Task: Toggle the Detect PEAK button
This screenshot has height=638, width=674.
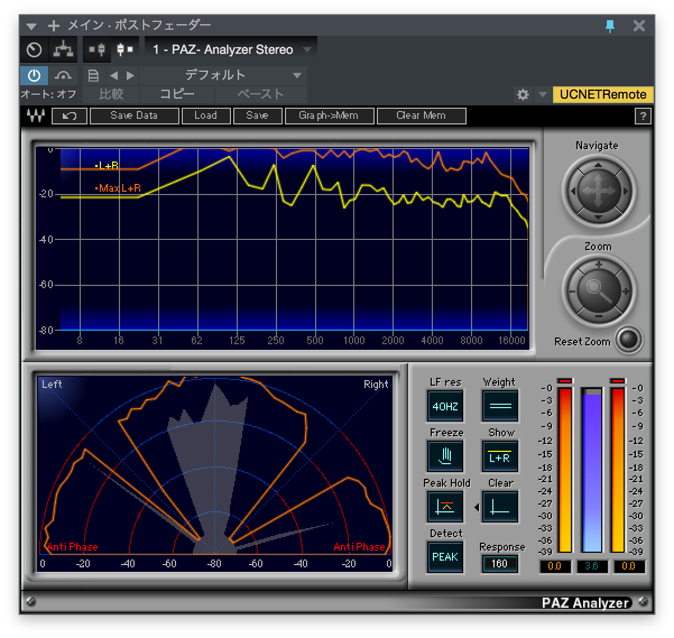Action: click(445, 557)
